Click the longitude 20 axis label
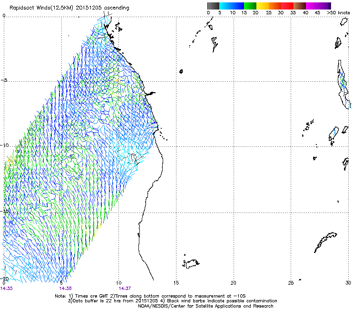352x309 pixels. point(234,283)
